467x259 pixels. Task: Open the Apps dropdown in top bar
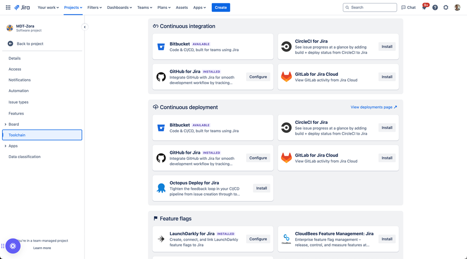click(x=199, y=7)
